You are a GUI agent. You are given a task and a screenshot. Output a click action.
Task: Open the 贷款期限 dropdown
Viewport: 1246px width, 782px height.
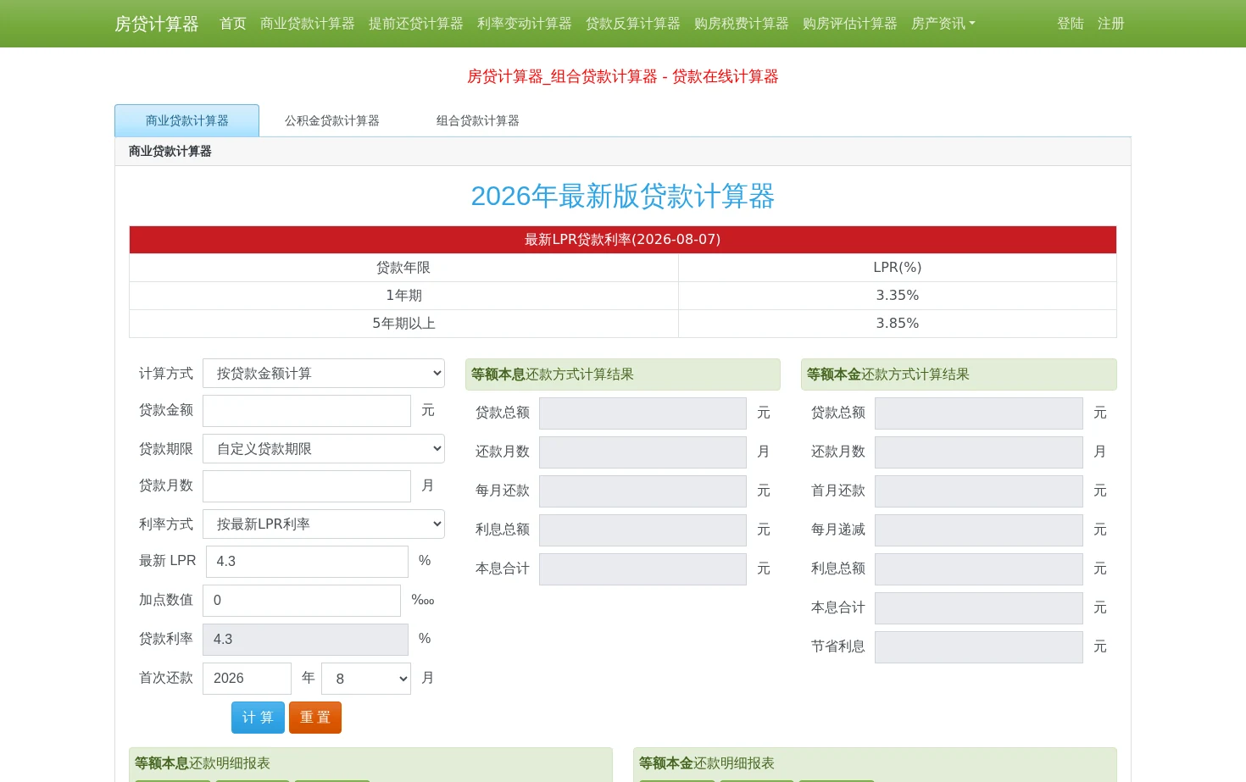pos(324,449)
